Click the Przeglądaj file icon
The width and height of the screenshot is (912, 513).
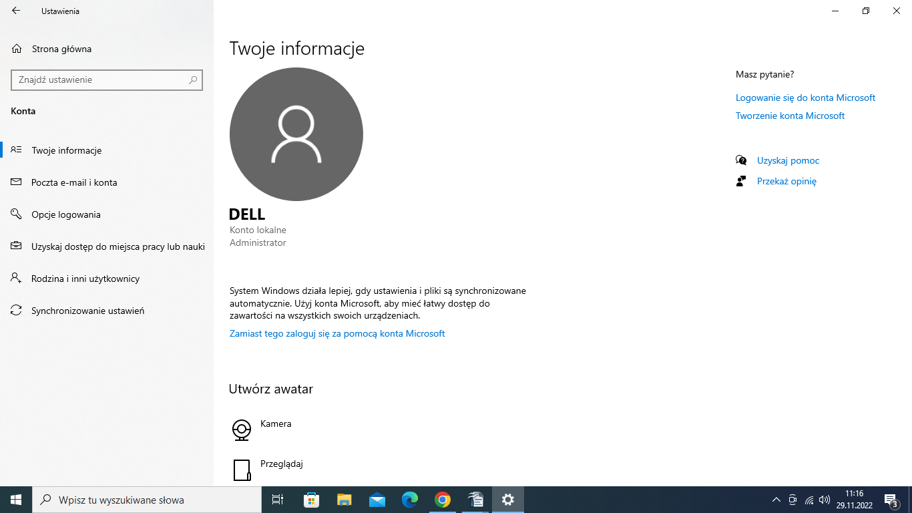pyautogui.click(x=241, y=470)
